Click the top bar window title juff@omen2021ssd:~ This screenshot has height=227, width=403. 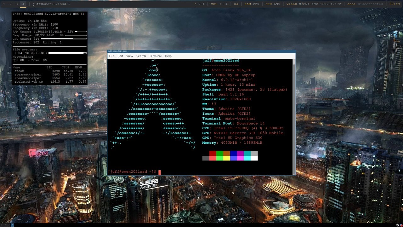51,4
